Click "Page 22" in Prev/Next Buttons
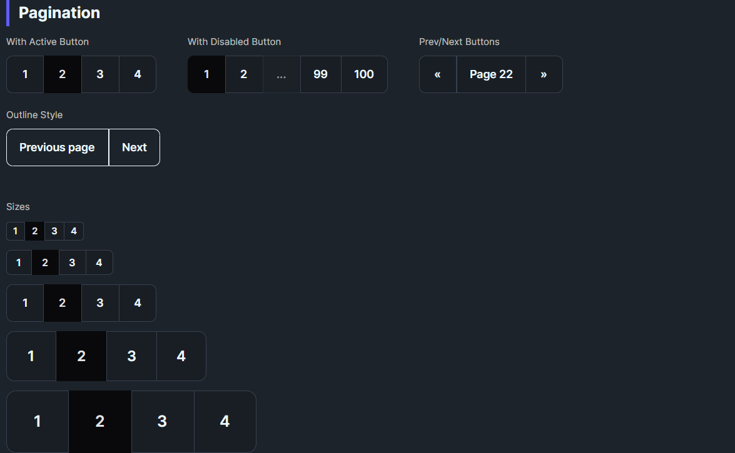 click(490, 74)
